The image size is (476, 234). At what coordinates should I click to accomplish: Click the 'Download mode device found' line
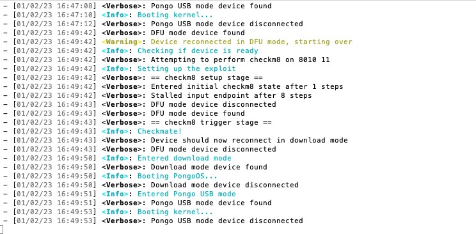point(209,167)
